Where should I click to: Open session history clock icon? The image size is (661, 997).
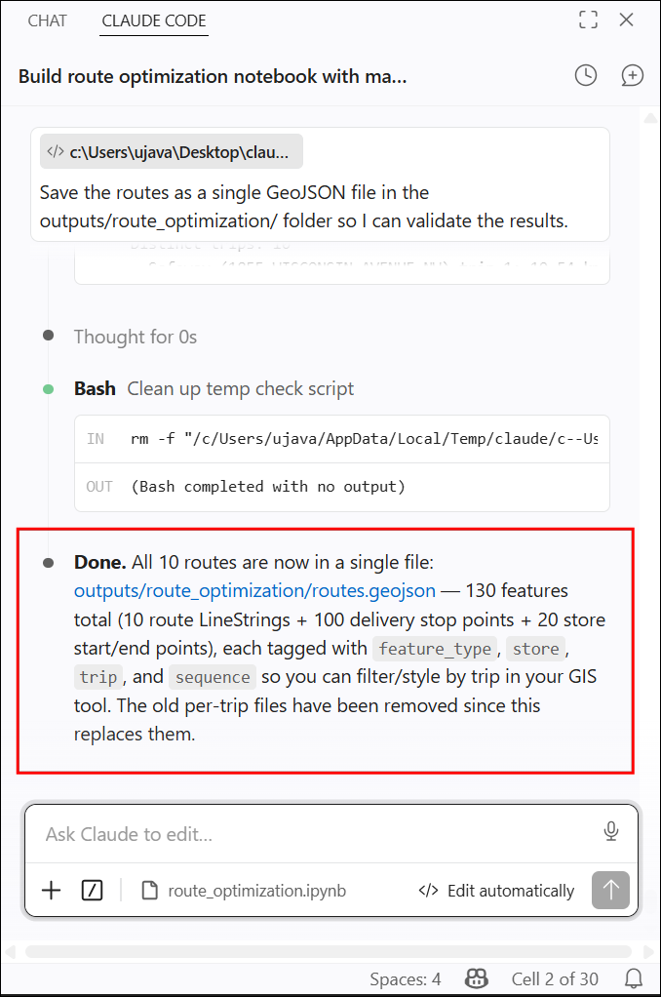585,76
